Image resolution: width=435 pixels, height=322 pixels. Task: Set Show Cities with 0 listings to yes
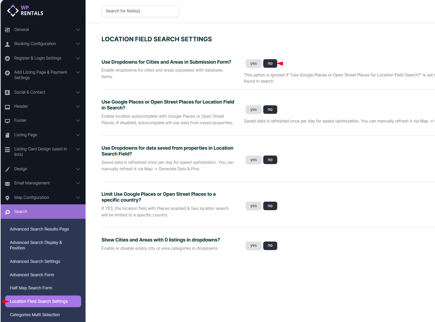[x=253, y=246]
